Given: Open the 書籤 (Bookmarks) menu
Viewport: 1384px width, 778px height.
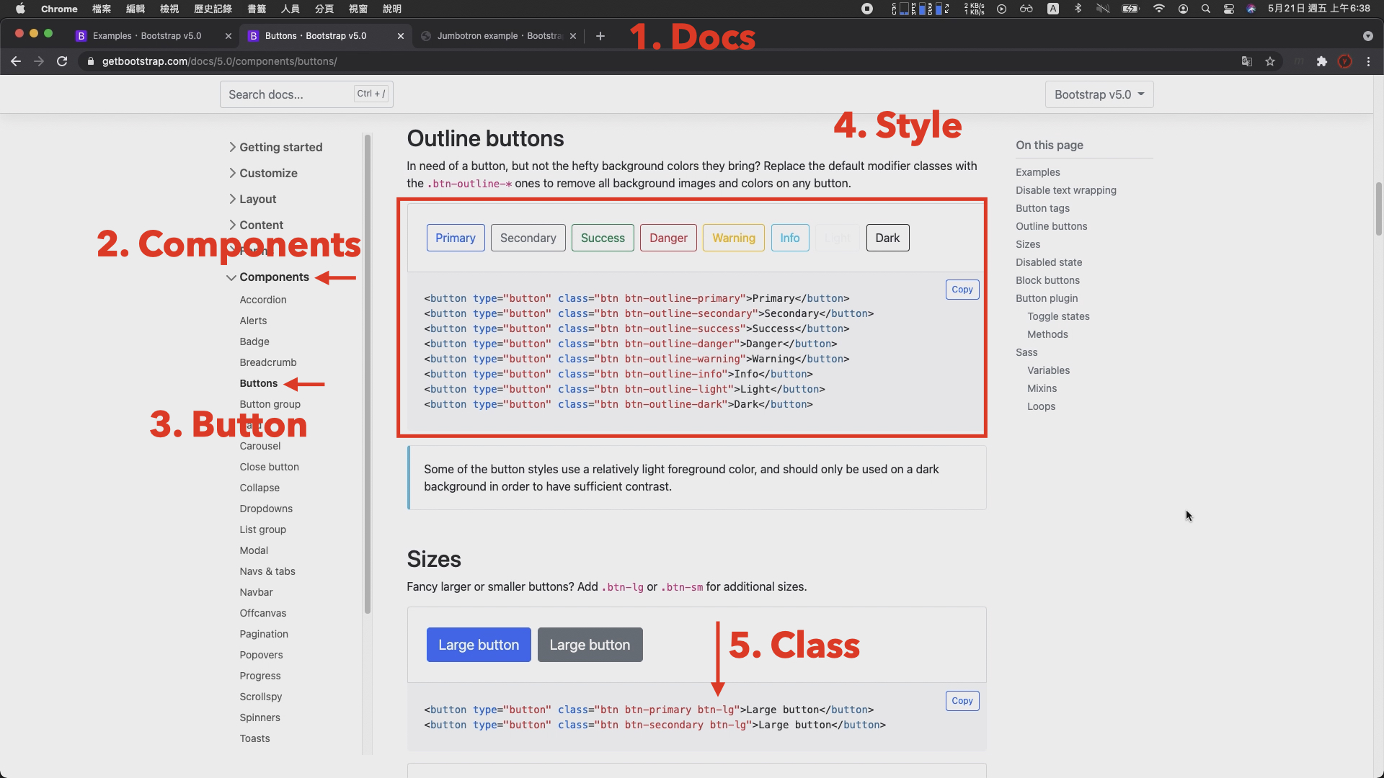Looking at the screenshot, I should pos(257,9).
